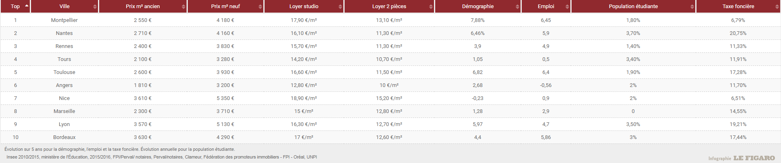
Task: Click the Nantes city cell
Action: (64, 33)
